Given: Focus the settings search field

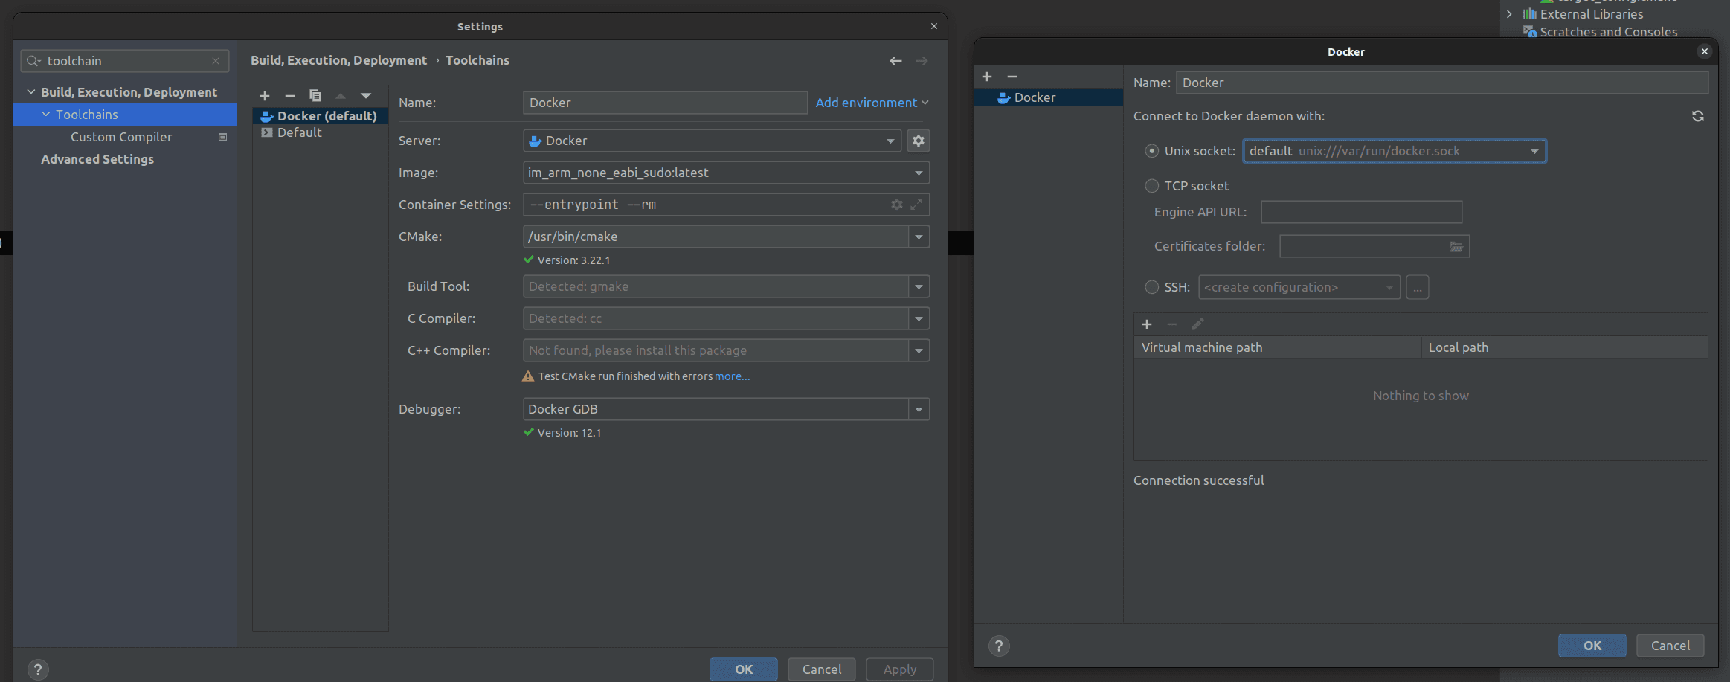Looking at the screenshot, I should coord(125,61).
